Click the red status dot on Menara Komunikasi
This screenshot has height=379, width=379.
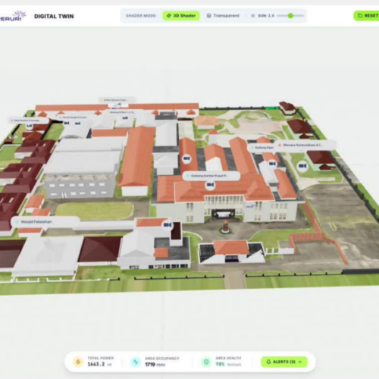pyautogui.click(x=280, y=145)
